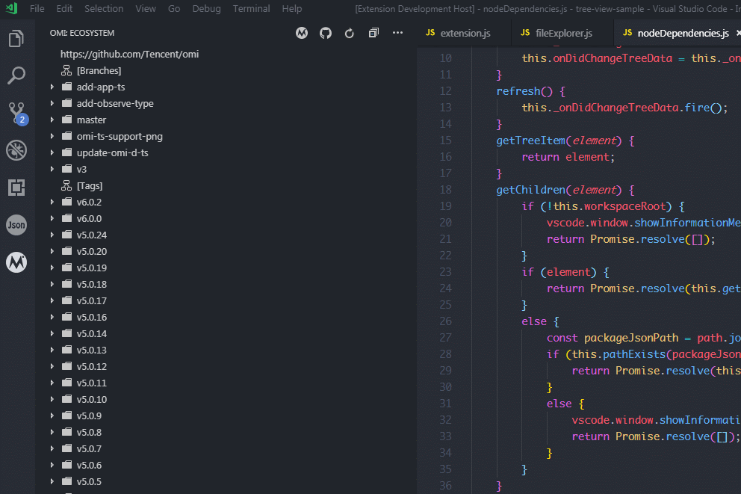The width and height of the screenshot is (741, 494).
Task: Open the Explorer view in activity bar
Action: pos(16,38)
